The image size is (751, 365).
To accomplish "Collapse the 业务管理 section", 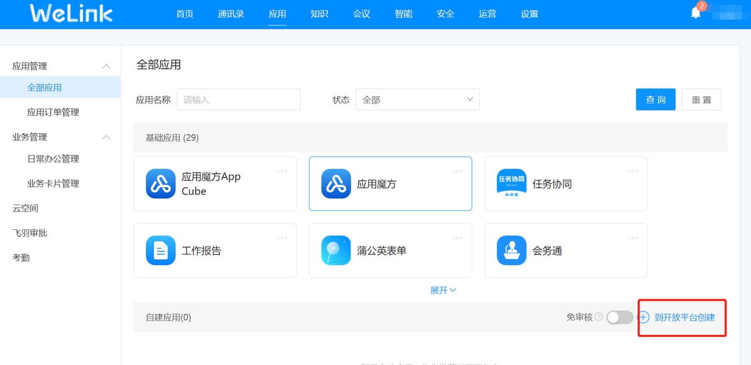I will (106, 137).
